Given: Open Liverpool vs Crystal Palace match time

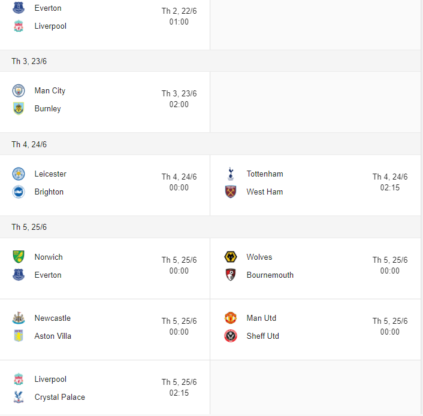Looking at the screenshot, I should 179,388.
